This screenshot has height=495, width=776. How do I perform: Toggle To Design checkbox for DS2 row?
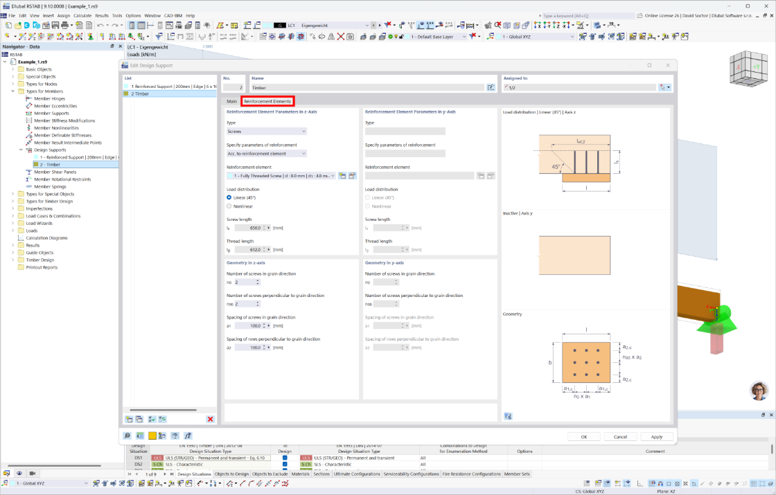click(285, 465)
